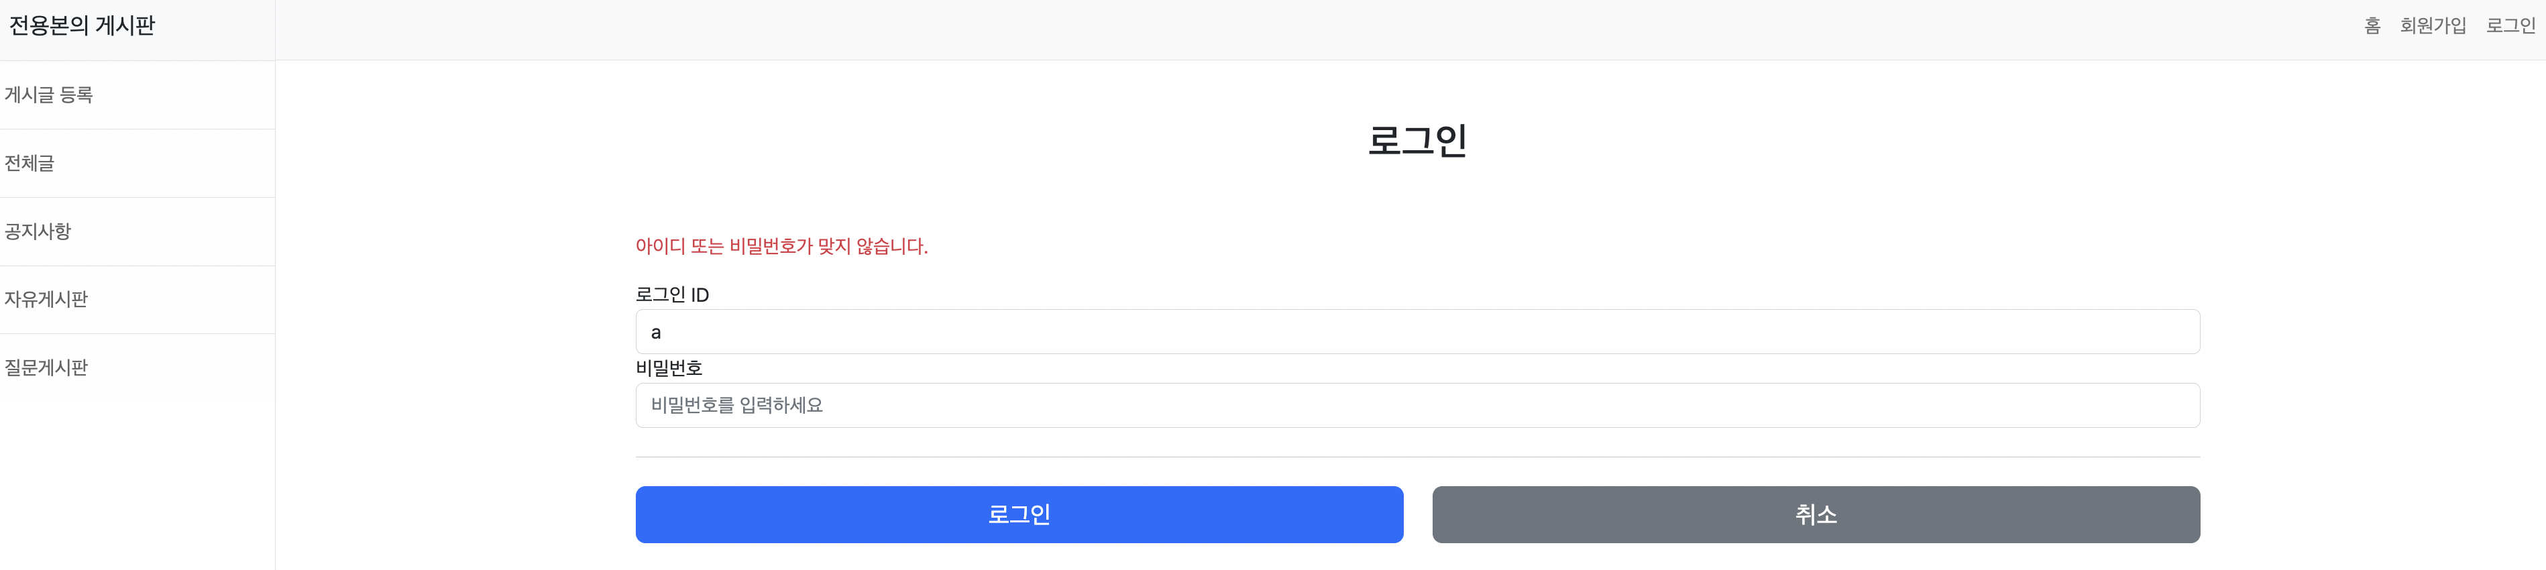
Task: Select 전체글 in the sidebar
Action: click(x=137, y=163)
